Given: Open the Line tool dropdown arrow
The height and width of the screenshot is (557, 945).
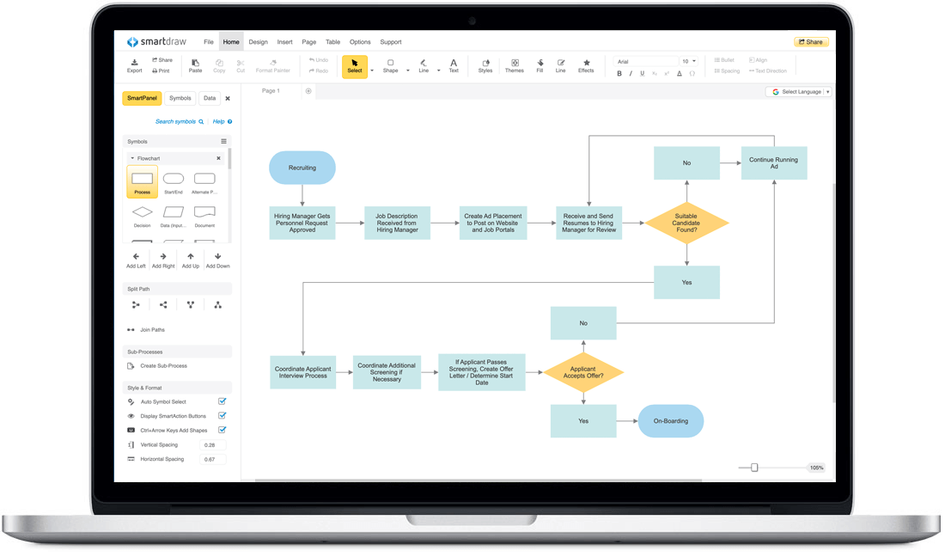Looking at the screenshot, I should pyautogui.click(x=439, y=70).
